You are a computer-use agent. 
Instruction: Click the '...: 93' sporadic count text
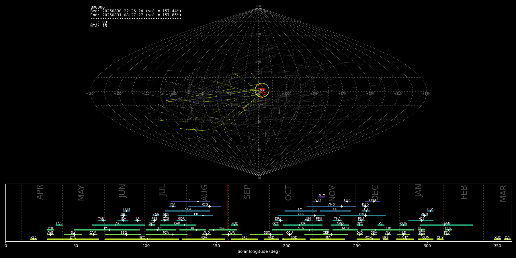99,22
